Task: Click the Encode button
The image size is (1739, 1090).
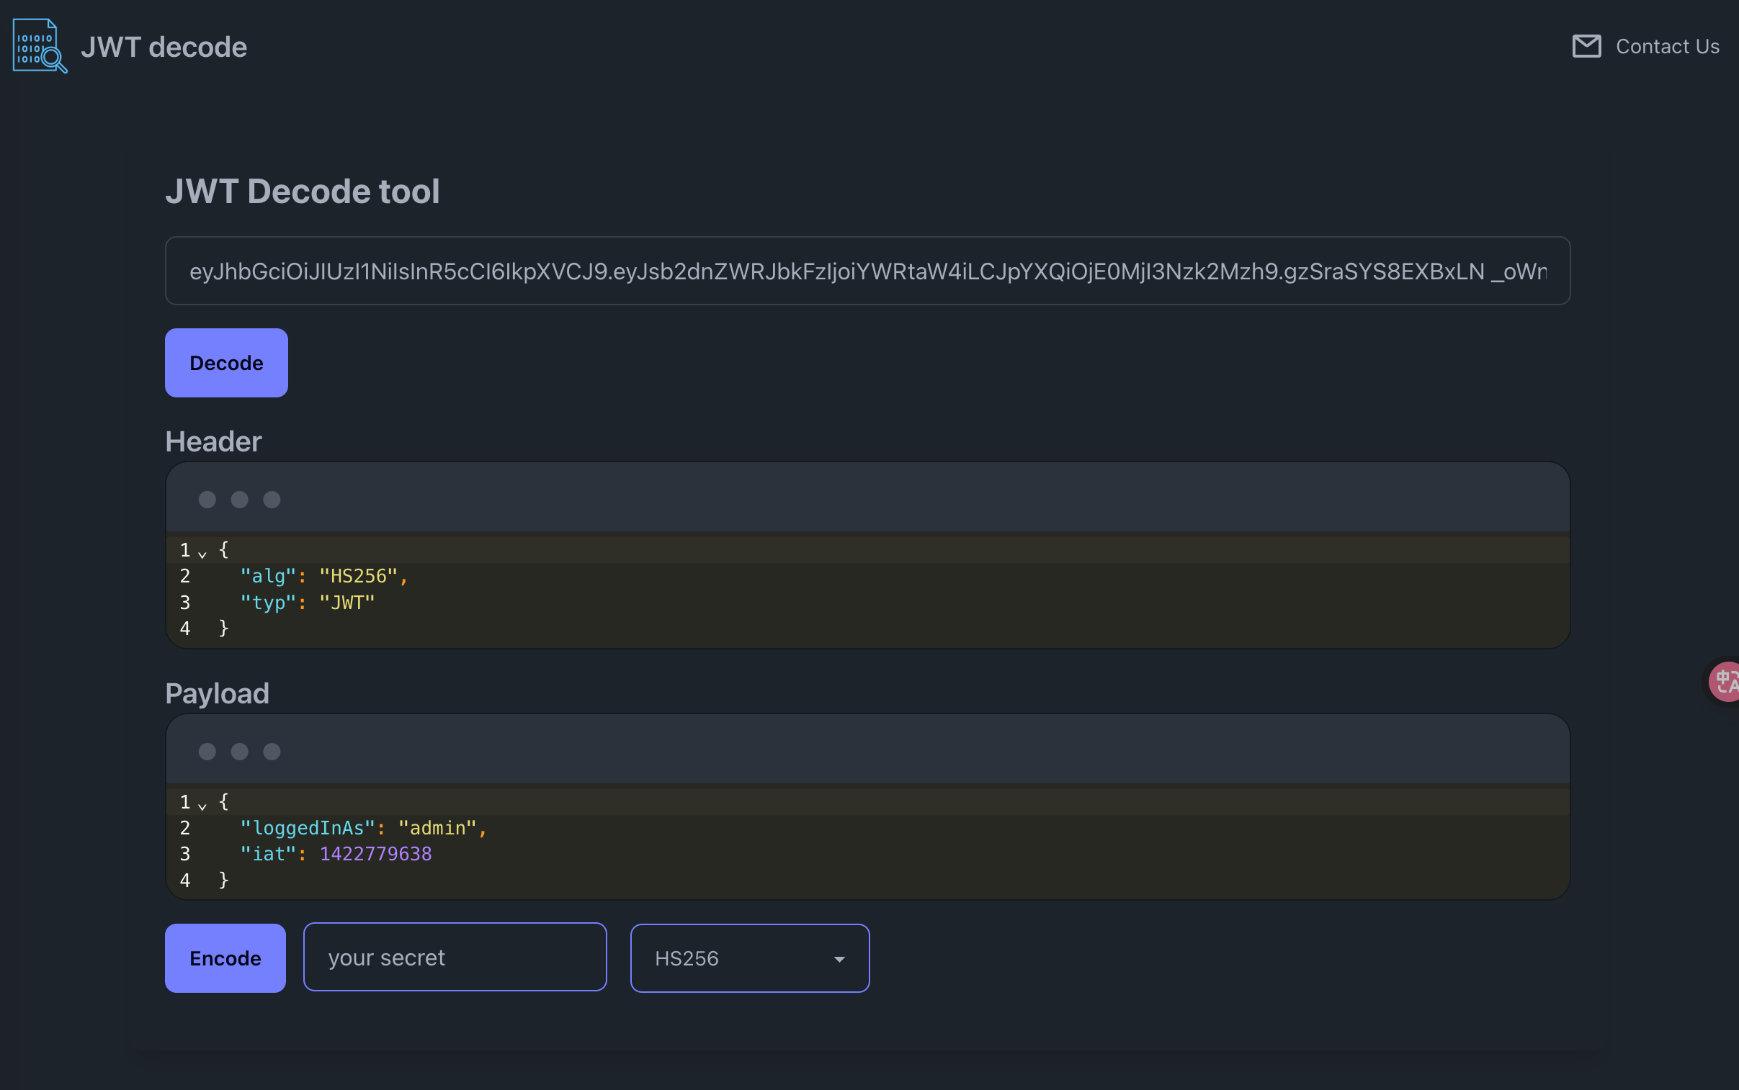Action: click(x=225, y=958)
